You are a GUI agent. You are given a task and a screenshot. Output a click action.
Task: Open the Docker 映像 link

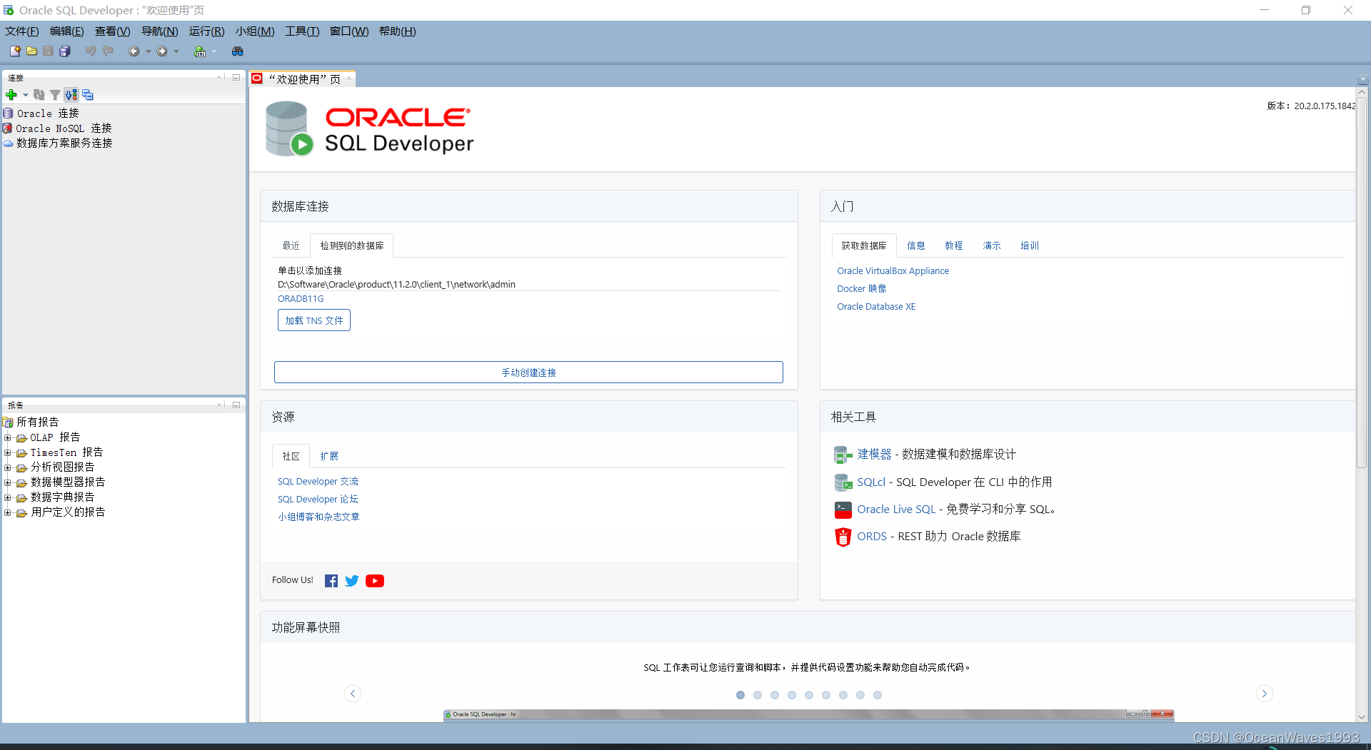862,289
